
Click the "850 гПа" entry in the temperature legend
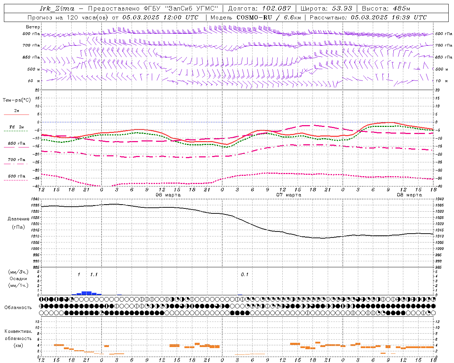[16, 144]
